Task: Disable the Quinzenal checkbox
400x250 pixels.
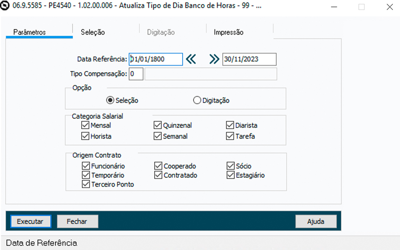Action: click(158, 125)
